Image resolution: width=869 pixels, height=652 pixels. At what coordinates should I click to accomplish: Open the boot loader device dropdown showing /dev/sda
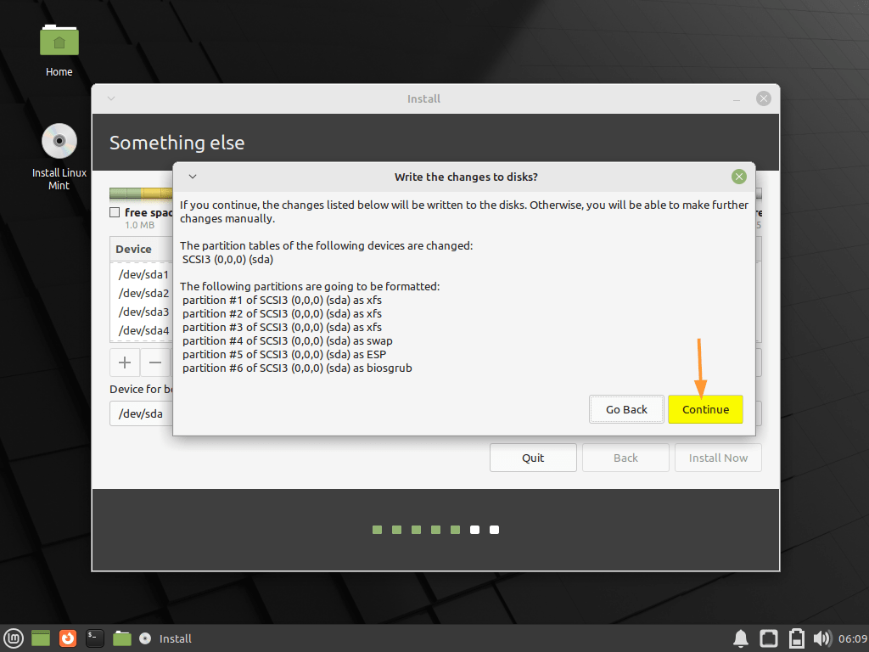click(140, 413)
